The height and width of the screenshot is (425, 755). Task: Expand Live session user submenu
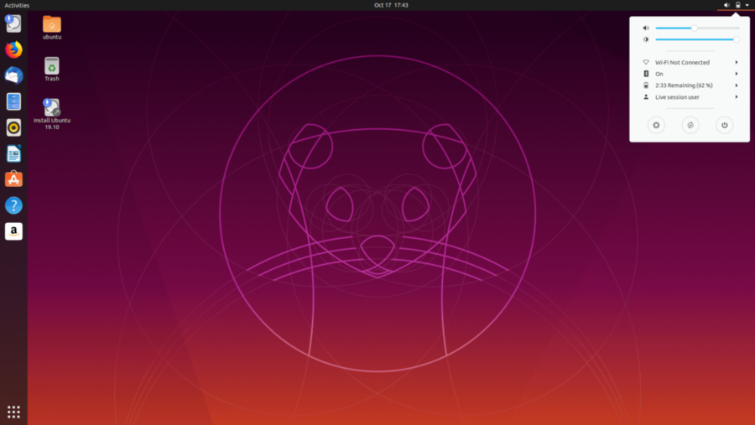tap(690, 96)
